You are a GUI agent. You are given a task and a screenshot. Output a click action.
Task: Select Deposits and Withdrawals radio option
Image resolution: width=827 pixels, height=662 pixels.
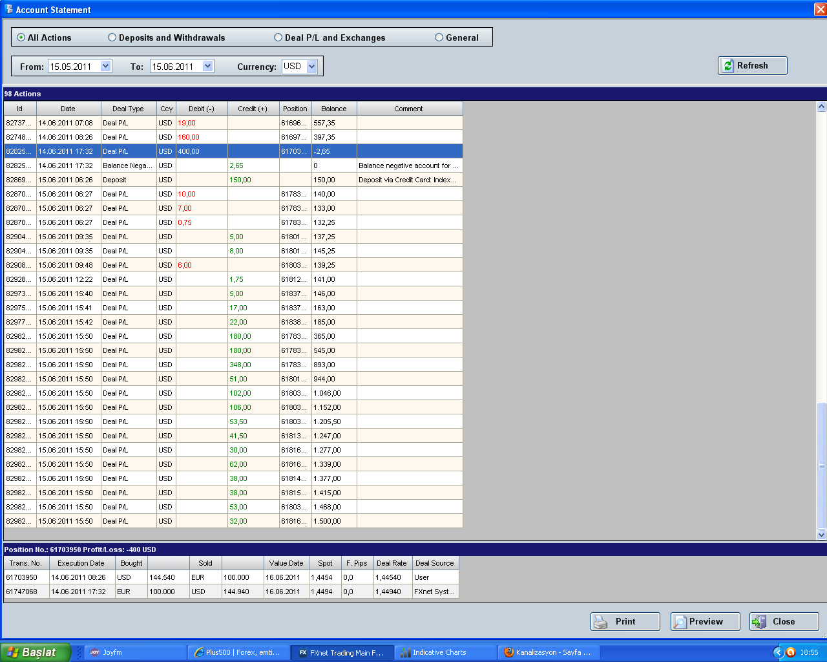(x=112, y=37)
